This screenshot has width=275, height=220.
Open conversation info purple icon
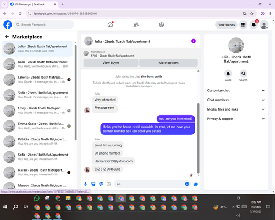[x=194, y=41]
